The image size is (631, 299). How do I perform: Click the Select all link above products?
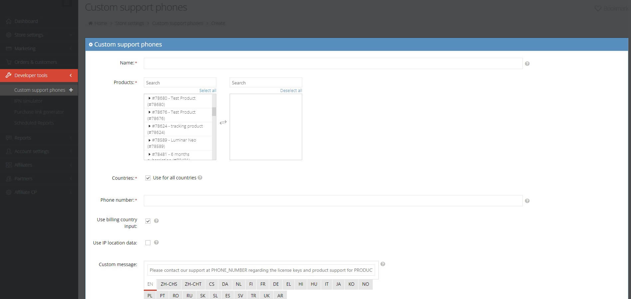coord(207,90)
